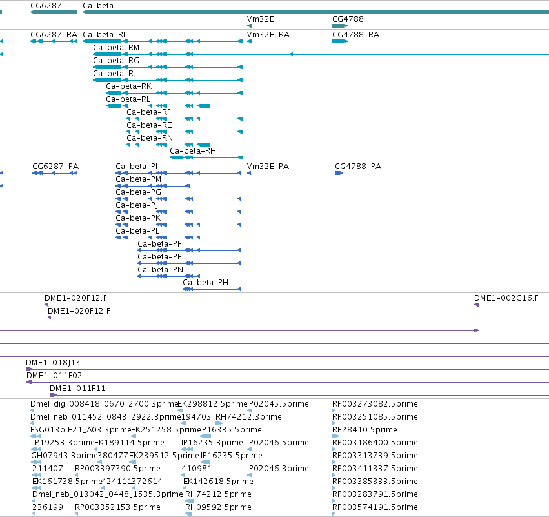Image resolution: width=549 pixels, height=517 pixels.
Task: Click the Ca-beta-PL protein label
Action: click(137, 231)
